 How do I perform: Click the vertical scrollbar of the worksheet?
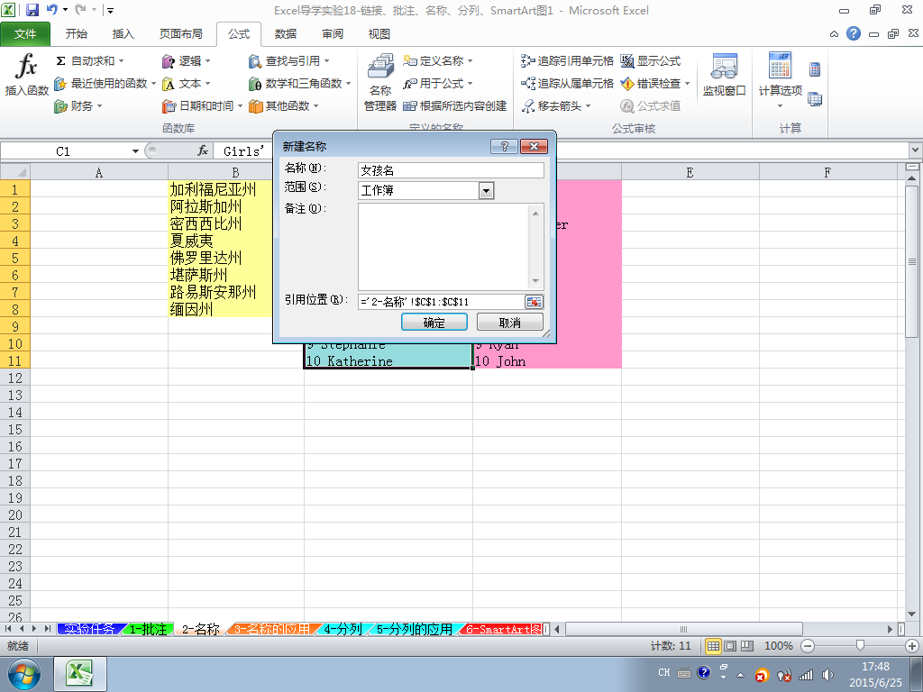(x=912, y=262)
